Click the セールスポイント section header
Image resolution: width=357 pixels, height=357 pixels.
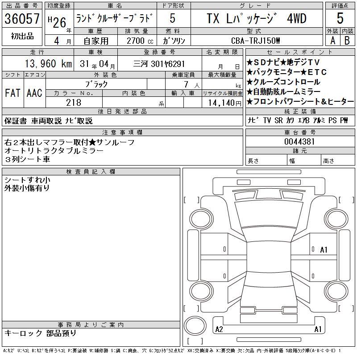pos(300,52)
